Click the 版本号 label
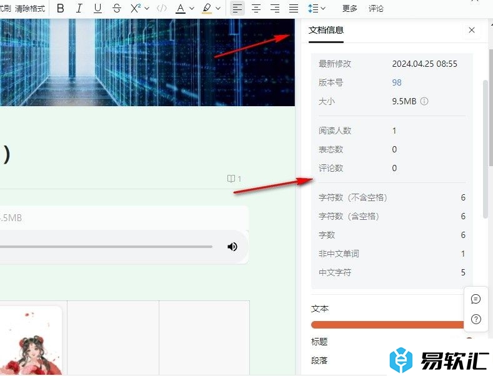This screenshot has width=493, height=376. tap(331, 82)
